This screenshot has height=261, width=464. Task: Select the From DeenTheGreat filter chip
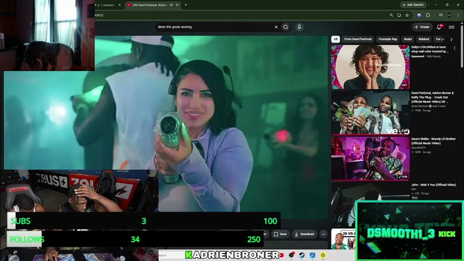click(358, 39)
